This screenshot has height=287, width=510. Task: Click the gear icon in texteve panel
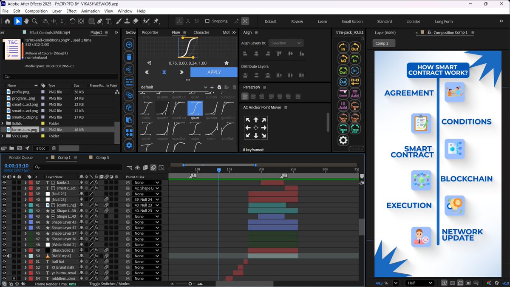coord(129,145)
